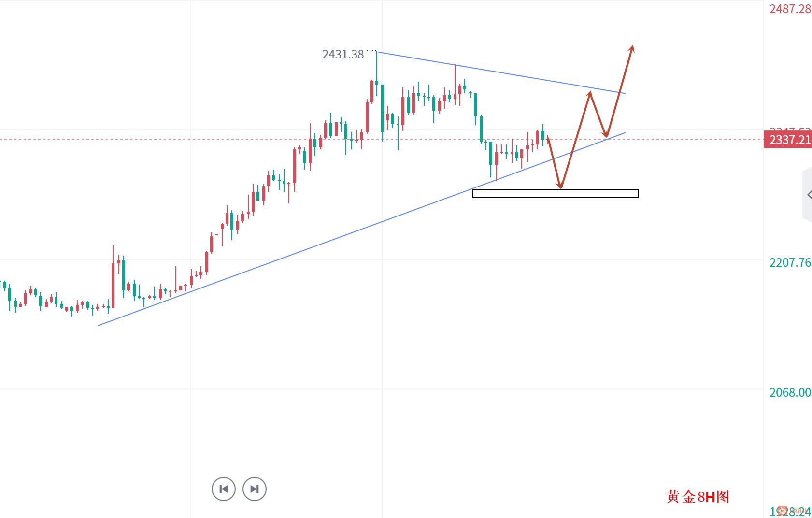Click the red arrowhead at projection bottom low

560,185
